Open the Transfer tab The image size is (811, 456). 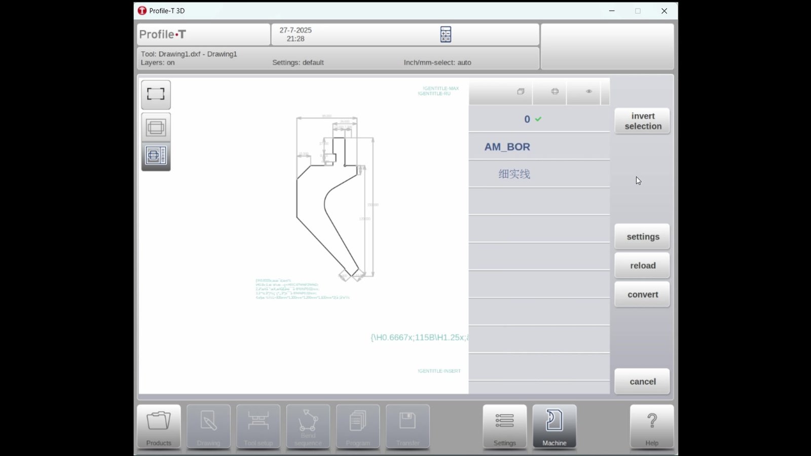(408, 427)
